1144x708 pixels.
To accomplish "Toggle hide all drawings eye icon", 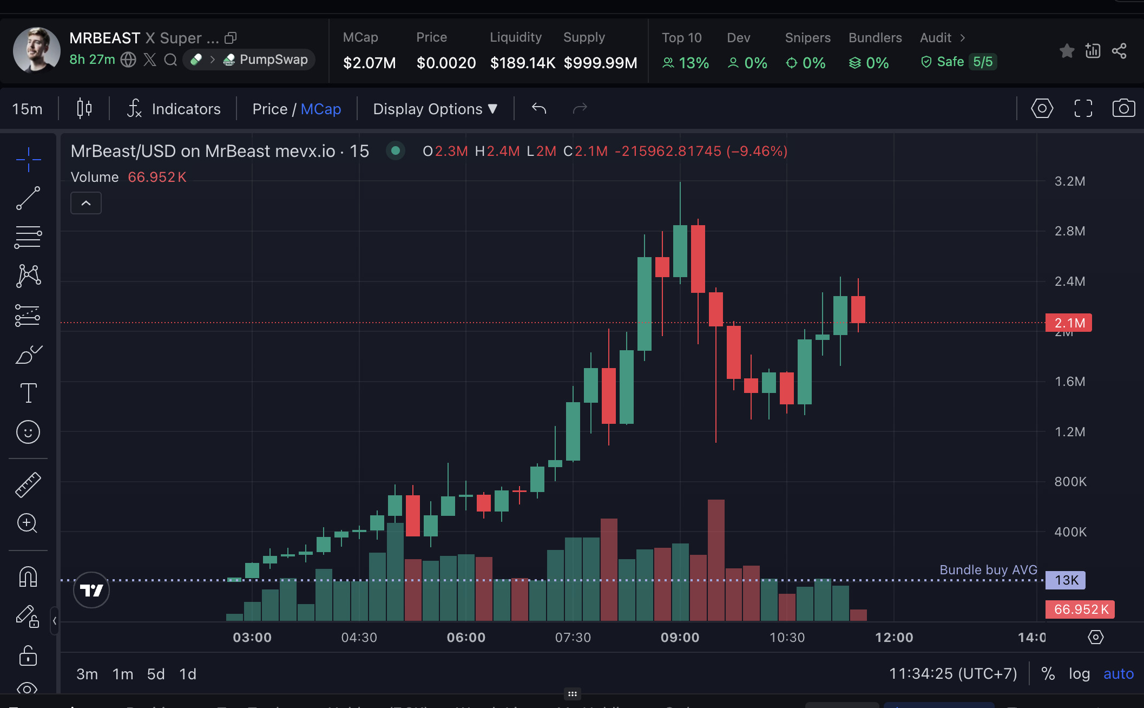I will [x=27, y=689].
